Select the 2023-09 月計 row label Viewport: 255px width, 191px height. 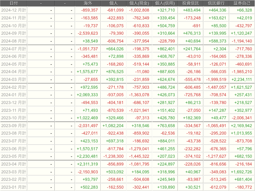(14, 125)
